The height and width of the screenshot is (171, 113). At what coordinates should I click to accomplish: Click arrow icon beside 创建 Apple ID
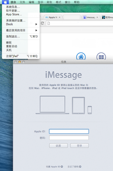62,166
